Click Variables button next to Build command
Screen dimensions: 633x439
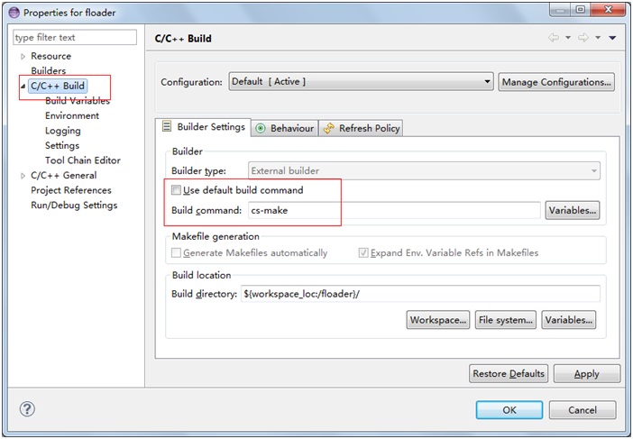click(x=572, y=210)
